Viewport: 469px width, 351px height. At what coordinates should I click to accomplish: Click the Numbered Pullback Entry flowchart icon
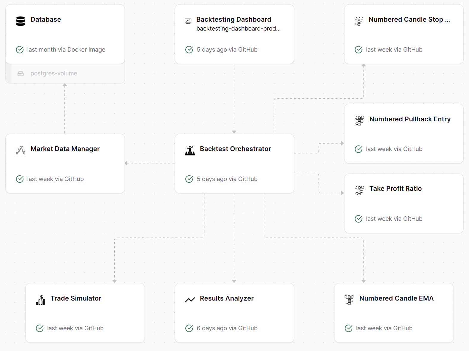click(x=359, y=121)
